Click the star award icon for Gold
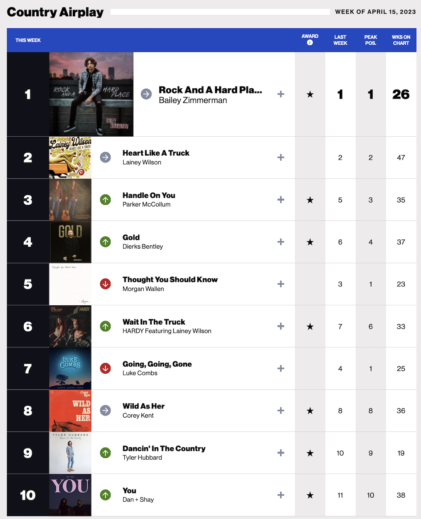This screenshot has height=519, width=421. tap(310, 242)
